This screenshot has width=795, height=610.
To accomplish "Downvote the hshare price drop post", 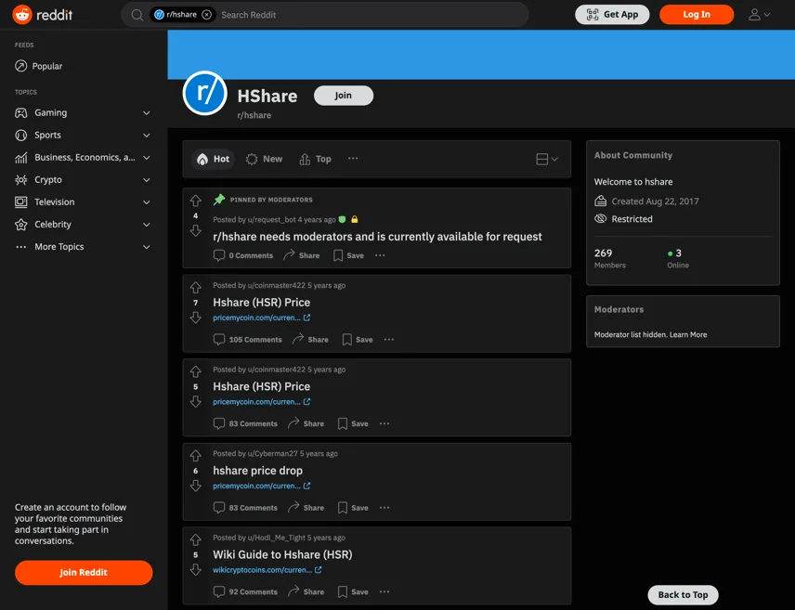I will click(x=196, y=487).
